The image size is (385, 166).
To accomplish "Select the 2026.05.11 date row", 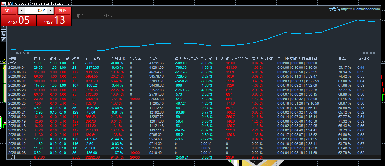I will [17, 148].
